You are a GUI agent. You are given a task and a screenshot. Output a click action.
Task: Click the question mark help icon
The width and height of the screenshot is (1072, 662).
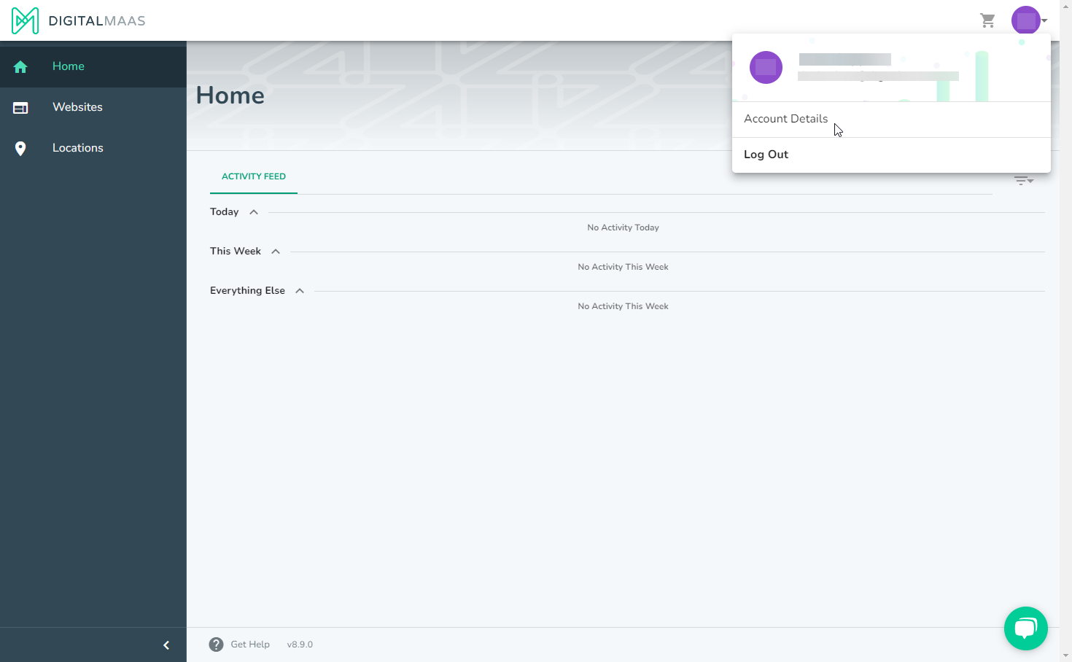[x=216, y=644]
